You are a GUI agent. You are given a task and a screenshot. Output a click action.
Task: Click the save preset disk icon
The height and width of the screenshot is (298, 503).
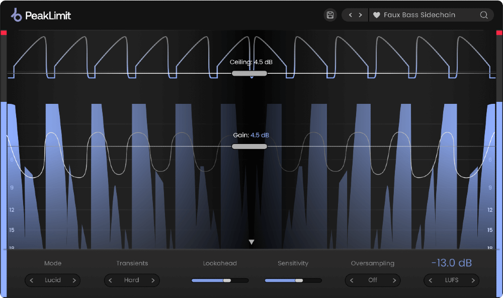click(330, 15)
